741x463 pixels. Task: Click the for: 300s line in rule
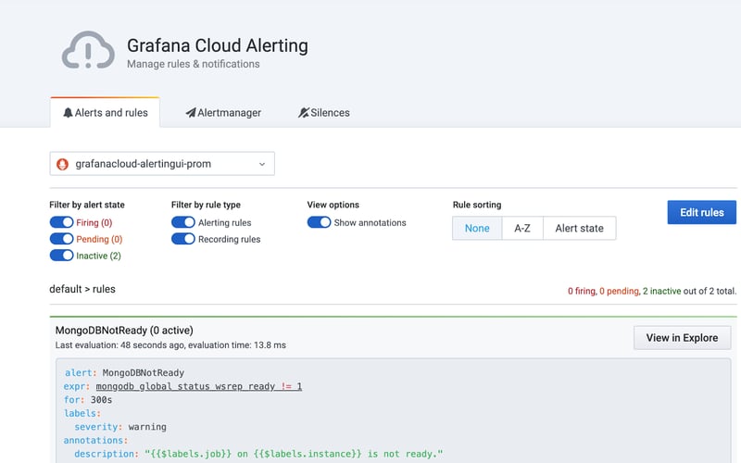point(88,400)
